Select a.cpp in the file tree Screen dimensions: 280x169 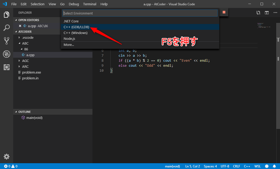[53, 55]
